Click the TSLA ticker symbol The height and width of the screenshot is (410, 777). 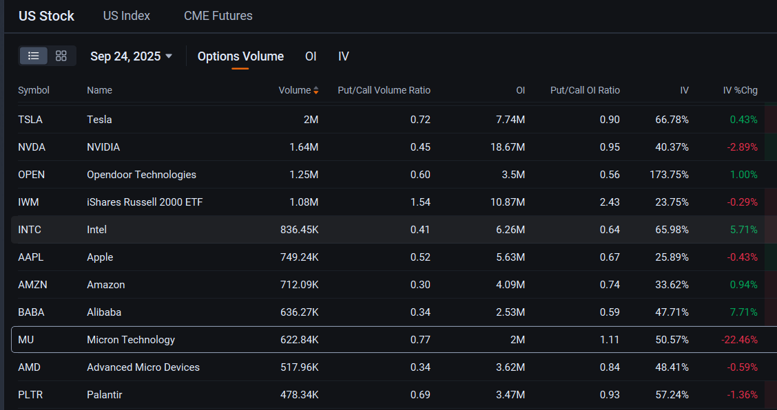pos(30,119)
